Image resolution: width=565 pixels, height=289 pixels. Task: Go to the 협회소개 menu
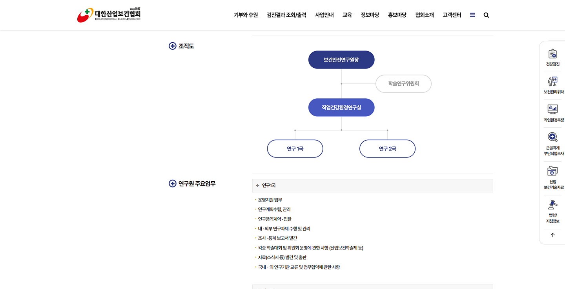(x=425, y=15)
